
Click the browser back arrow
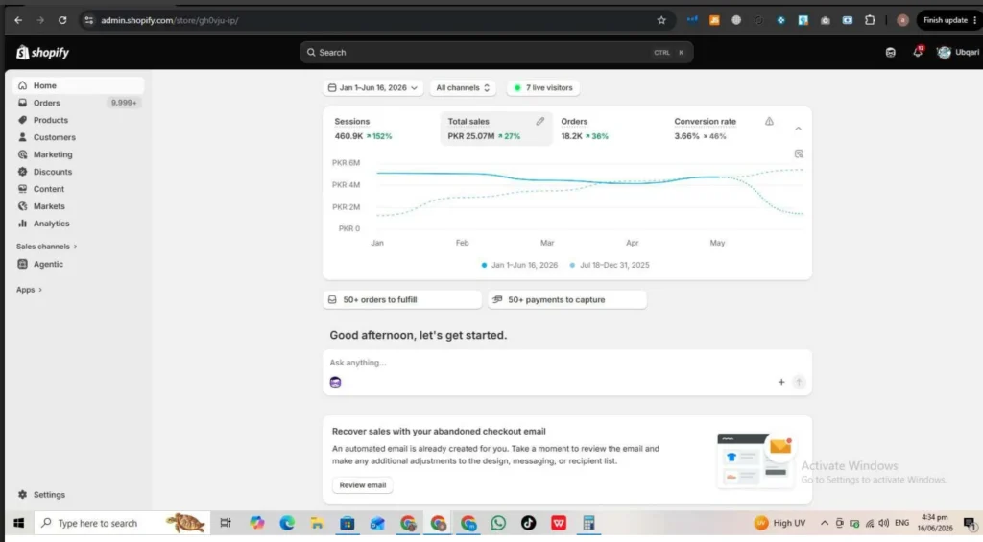18,20
